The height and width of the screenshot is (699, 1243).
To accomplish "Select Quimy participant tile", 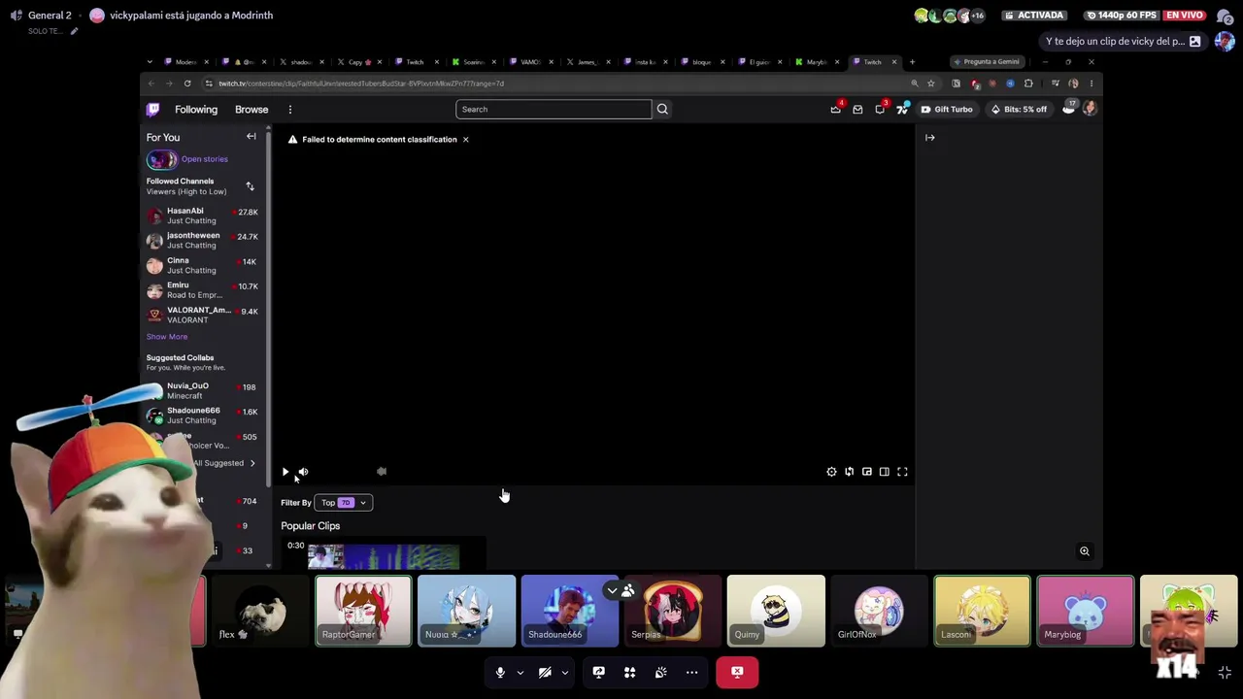I will pos(776,611).
